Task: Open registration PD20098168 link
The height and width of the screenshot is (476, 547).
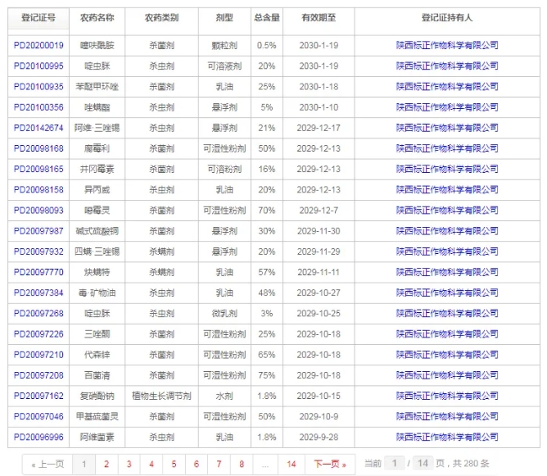Action: (x=38, y=148)
